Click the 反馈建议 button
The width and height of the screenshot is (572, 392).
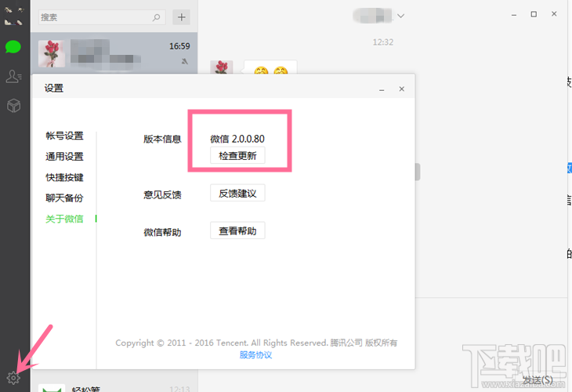(x=237, y=194)
